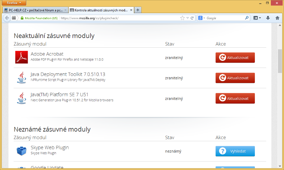Click the bookmark star in the address bar
This screenshot has height=170, width=284.
coord(182,18)
